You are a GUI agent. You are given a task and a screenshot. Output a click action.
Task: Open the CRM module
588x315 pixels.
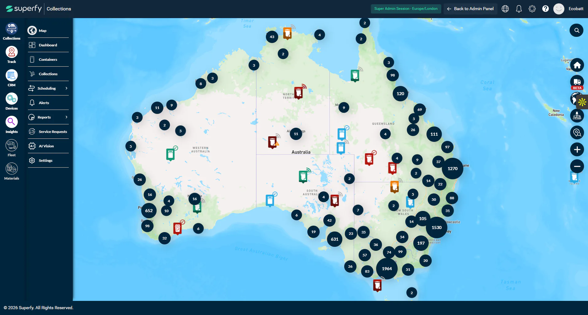click(x=12, y=78)
